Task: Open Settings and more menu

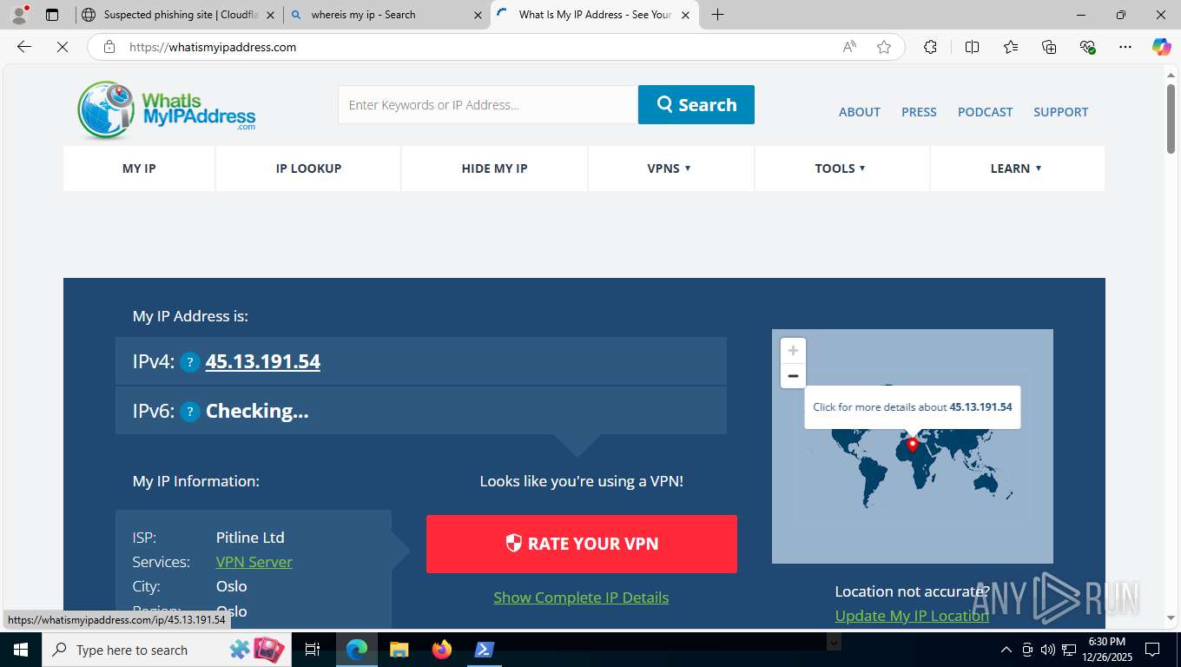Action: click(1125, 47)
